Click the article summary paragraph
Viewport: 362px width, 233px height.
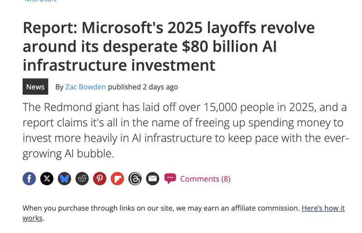pos(186,130)
